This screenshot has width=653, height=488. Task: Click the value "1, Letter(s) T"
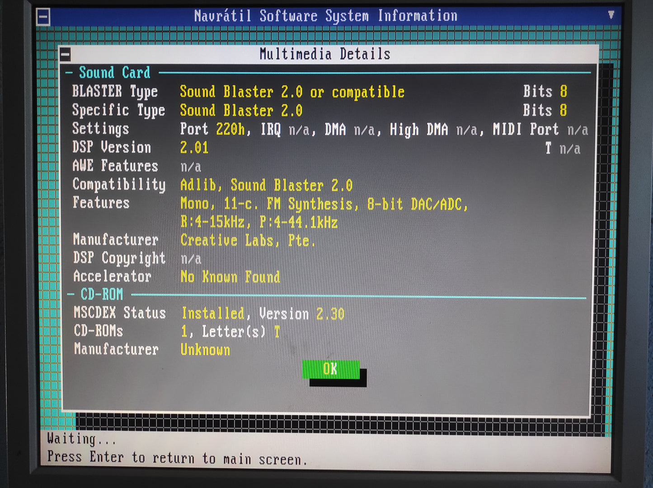click(x=230, y=332)
